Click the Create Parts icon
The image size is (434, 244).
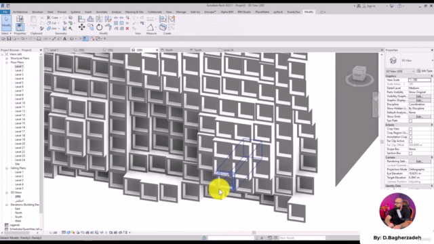(x=163, y=27)
